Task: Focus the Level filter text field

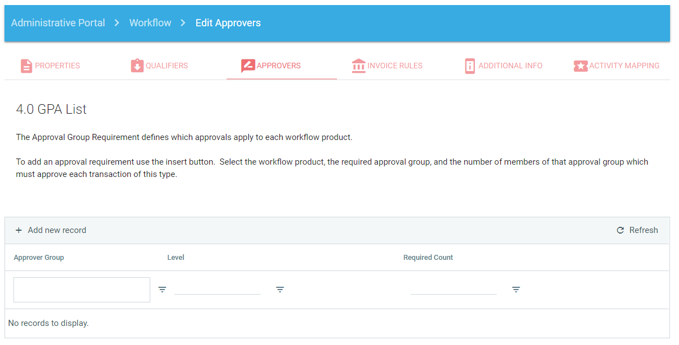Action: click(x=218, y=288)
